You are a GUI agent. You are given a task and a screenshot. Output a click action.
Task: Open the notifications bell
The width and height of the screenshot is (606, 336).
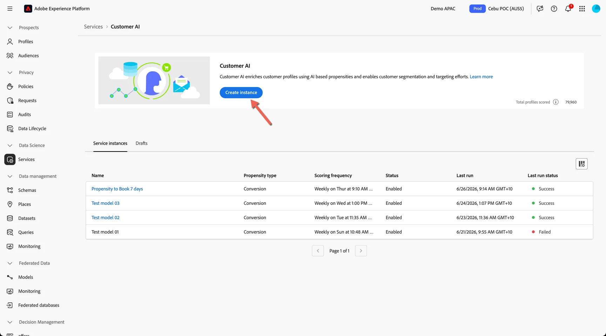568,8
